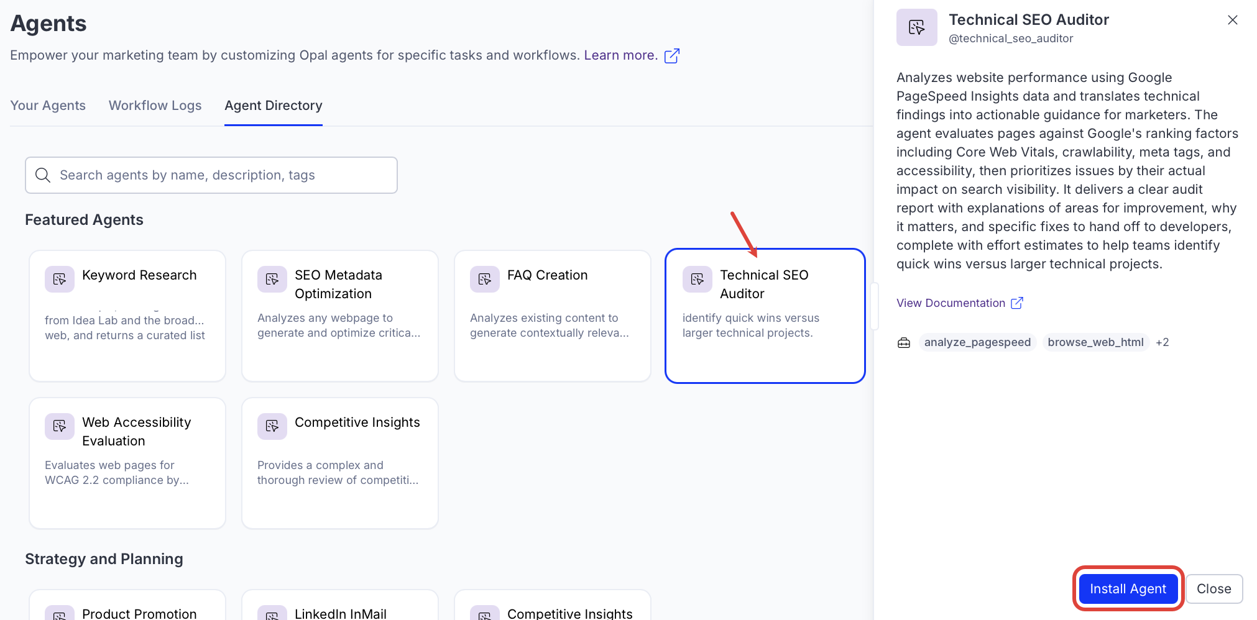Focus the Search agents input field
Screen dimensions: 1257x620
(224, 175)
